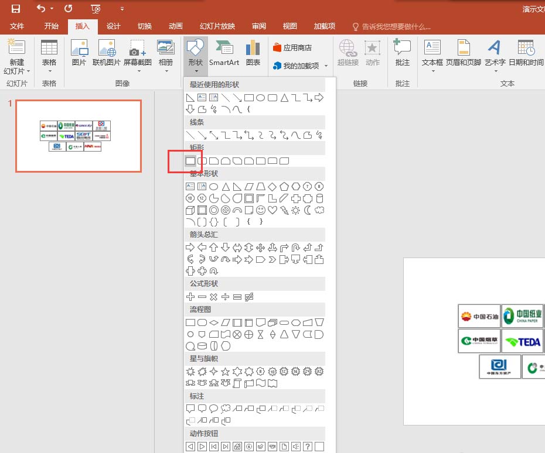Select the cube shape in 基本形状

click(x=190, y=210)
